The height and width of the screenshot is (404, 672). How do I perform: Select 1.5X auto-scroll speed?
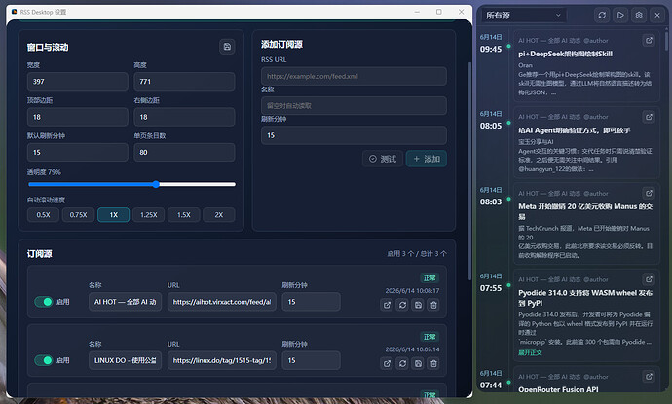point(184,214)
